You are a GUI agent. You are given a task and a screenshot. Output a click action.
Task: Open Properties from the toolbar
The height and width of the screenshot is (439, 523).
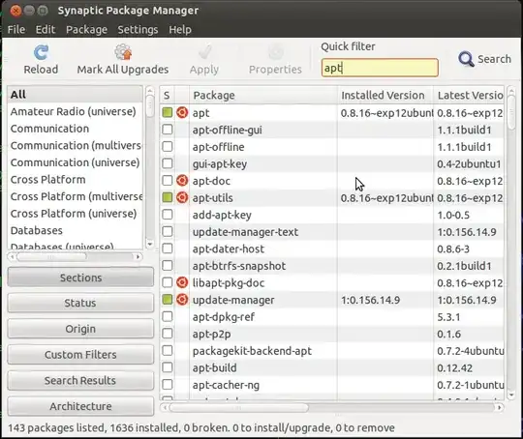pos(275,60)
